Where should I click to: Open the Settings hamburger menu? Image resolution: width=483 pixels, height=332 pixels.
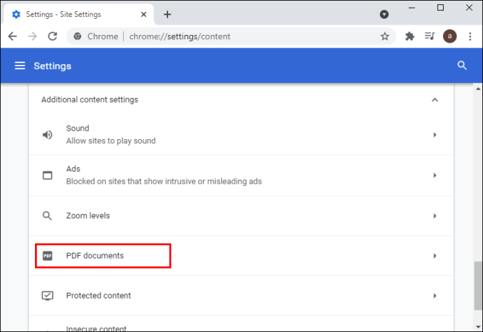pos(20,66)
